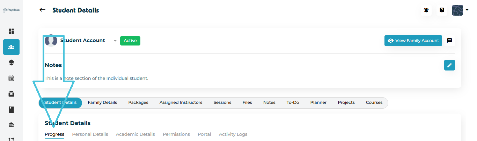Click the PrepBase logo
The height and width of the screenshot is (141, 477).
pos(11,10)
